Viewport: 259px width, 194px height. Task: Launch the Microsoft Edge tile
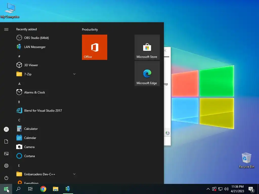tap(147, 74)
